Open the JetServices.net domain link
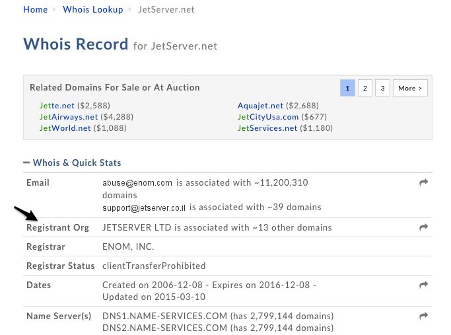 pyautogui.click(x=267, y=128)
